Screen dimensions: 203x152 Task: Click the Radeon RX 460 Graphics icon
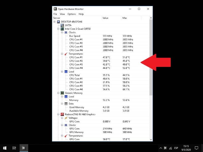[62, 115]
